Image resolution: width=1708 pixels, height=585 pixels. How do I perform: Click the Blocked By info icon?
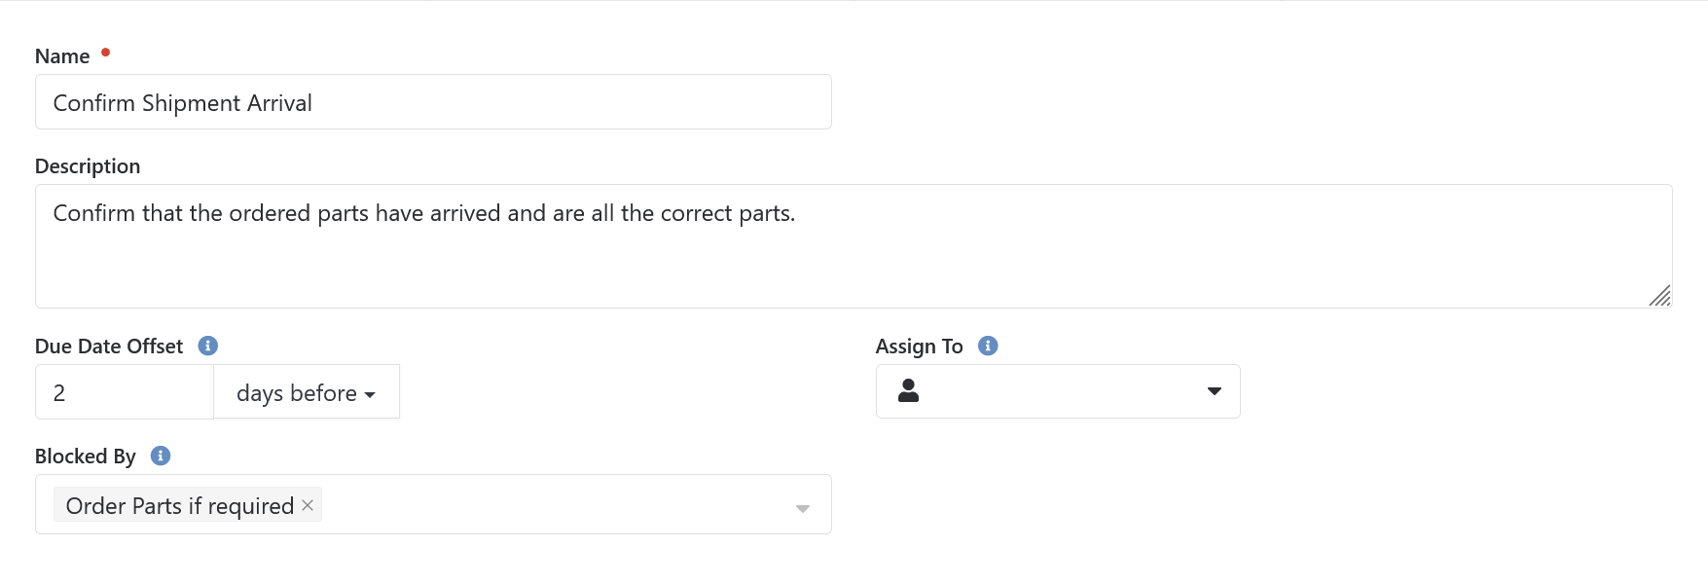pos(162,456)
